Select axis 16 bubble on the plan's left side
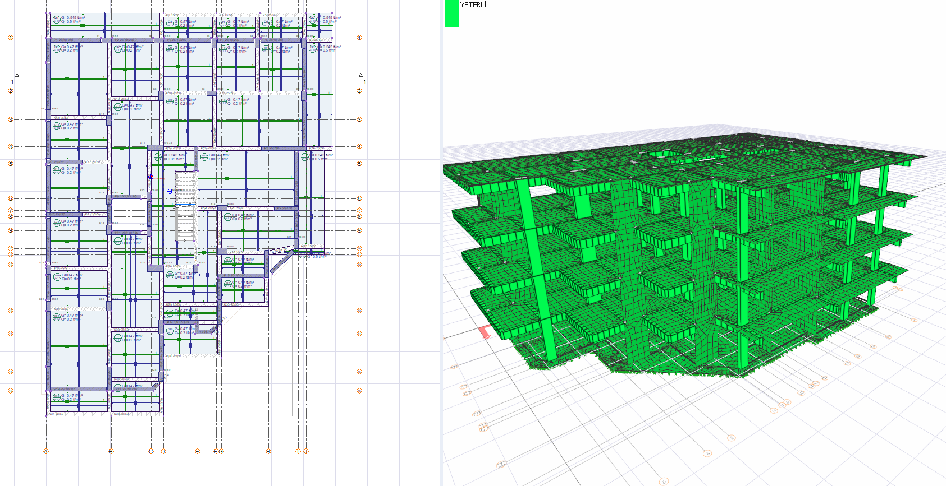The height and width of the screenshot is (486, 946). tap(10, 391)
